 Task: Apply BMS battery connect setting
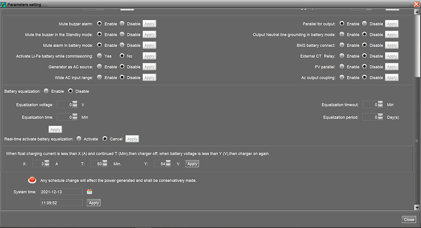click(x=392, y=45)
